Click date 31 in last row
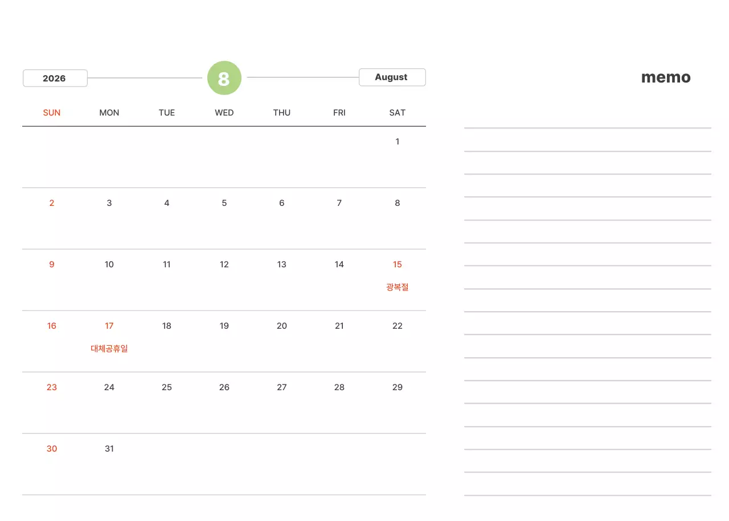This screenshot has height=521, width=729. [x=109, y=449]
